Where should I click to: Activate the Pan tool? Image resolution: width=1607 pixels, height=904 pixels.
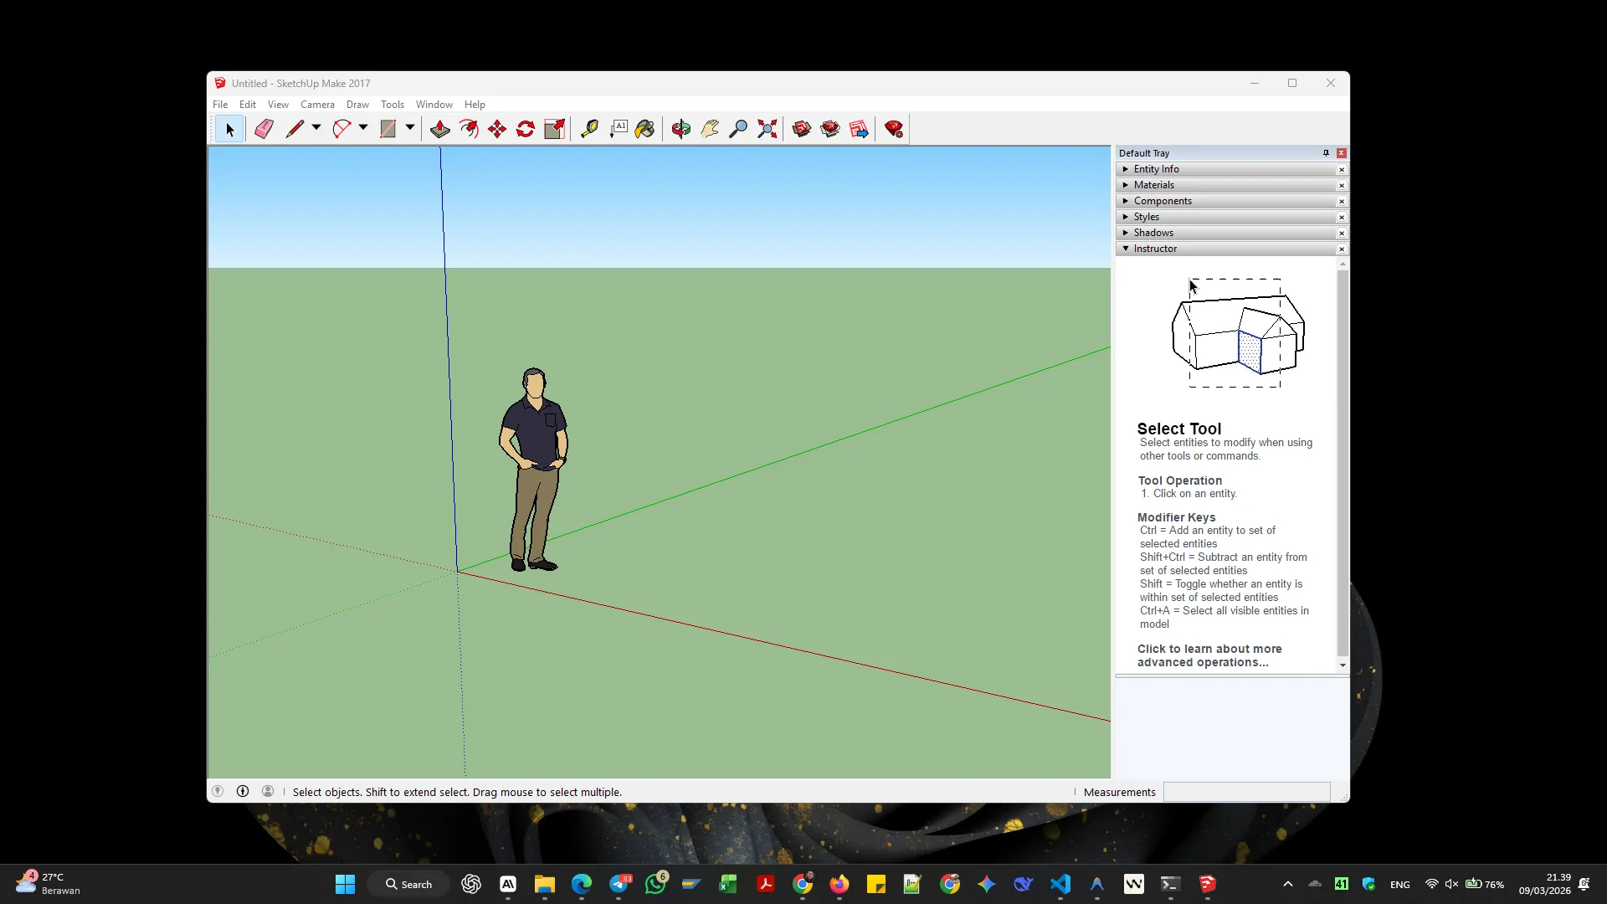709,128
